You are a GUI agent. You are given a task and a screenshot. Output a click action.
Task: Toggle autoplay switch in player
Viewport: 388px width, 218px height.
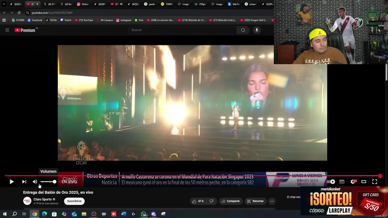pos(331,182)
